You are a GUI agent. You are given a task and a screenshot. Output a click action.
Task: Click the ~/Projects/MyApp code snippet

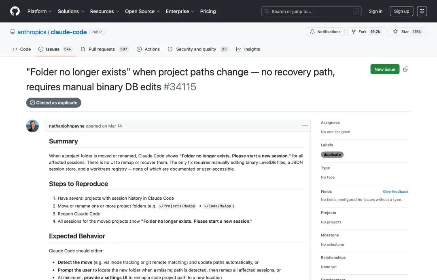click(177, 206)
